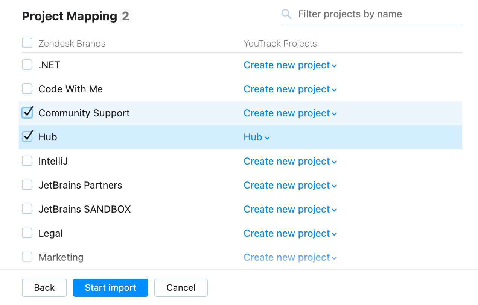Open the project dropdown for IntelliJ row

pyautogui.click(x=290, y=162)
